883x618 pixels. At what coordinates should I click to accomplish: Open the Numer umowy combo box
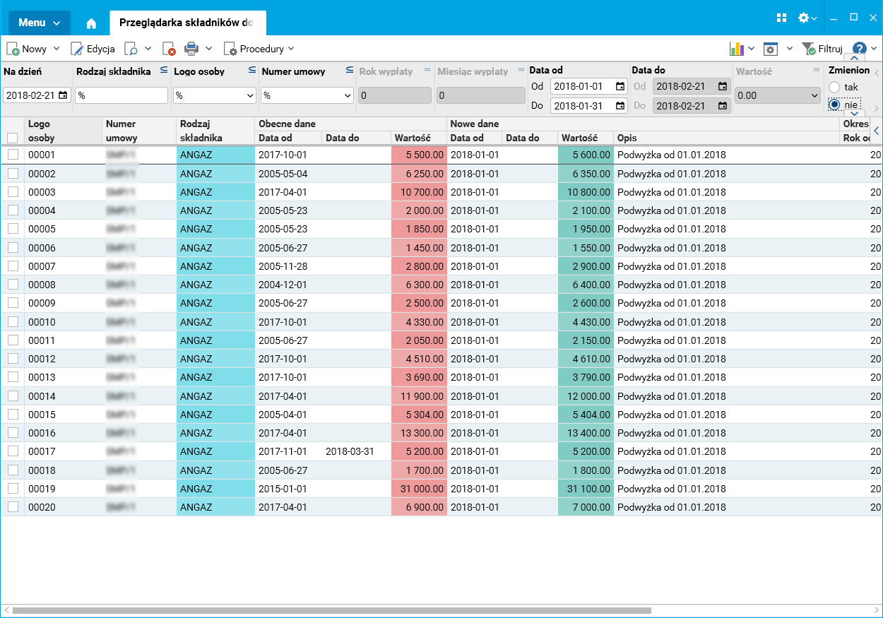click(x=347, y=95)
